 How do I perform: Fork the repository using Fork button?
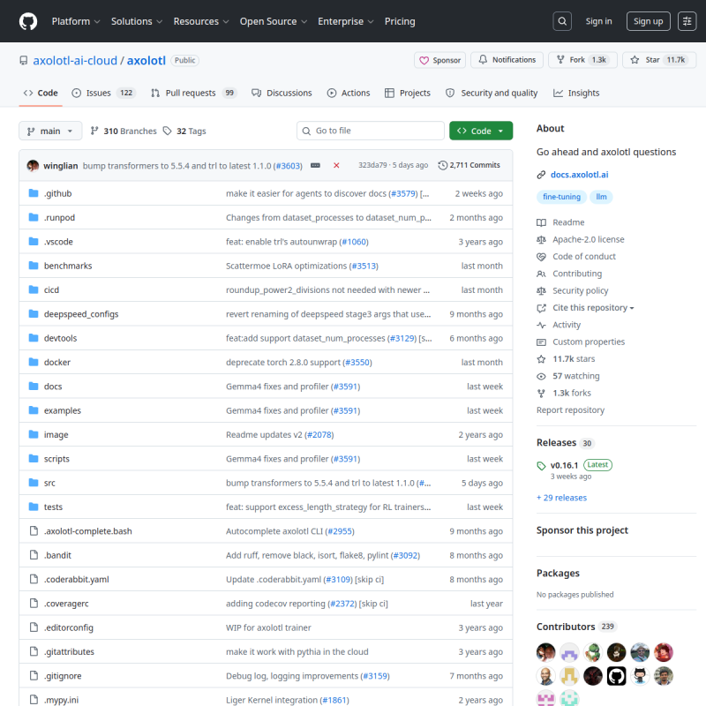[582, 60]
